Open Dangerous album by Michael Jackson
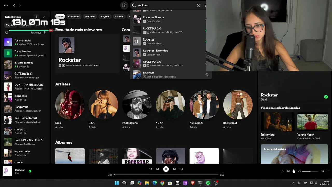This screenshot has width=332, height=187. coord(25,109)
